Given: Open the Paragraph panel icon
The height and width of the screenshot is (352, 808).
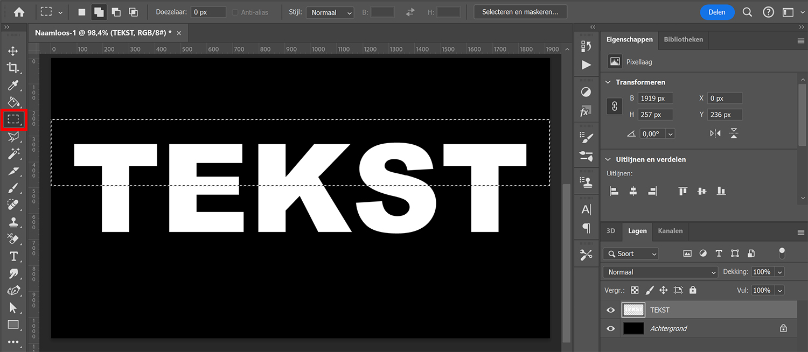Looking at the screenshot, I should click(586, 229).
